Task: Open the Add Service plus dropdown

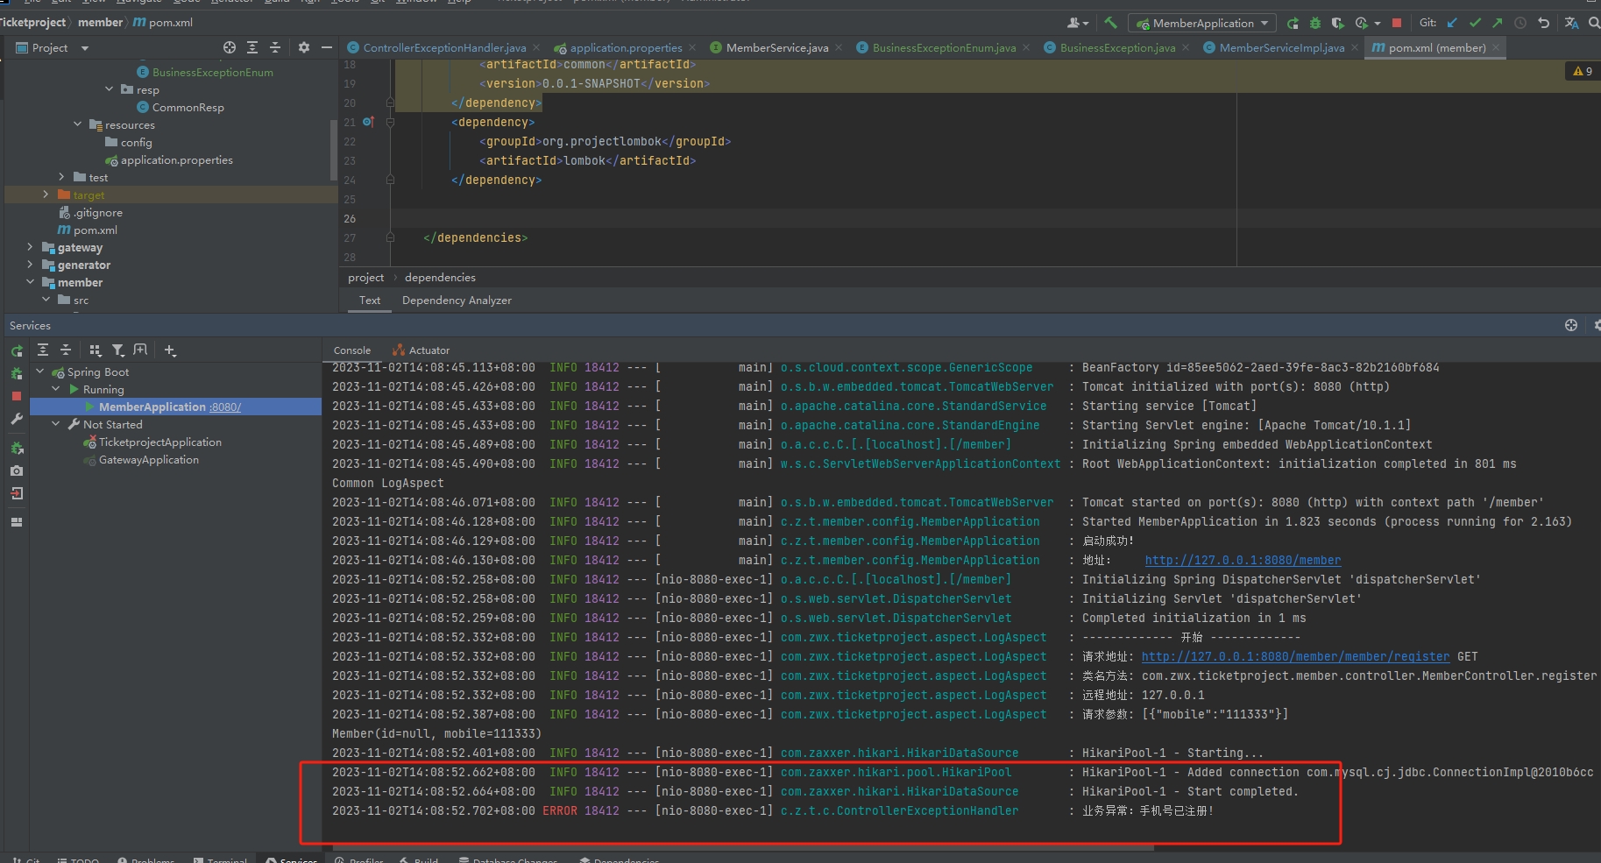Action: 170,350
